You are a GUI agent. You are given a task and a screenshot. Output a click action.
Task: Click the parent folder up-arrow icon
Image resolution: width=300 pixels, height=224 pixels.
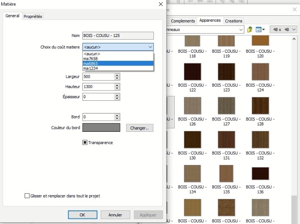[x=250, y=29]
